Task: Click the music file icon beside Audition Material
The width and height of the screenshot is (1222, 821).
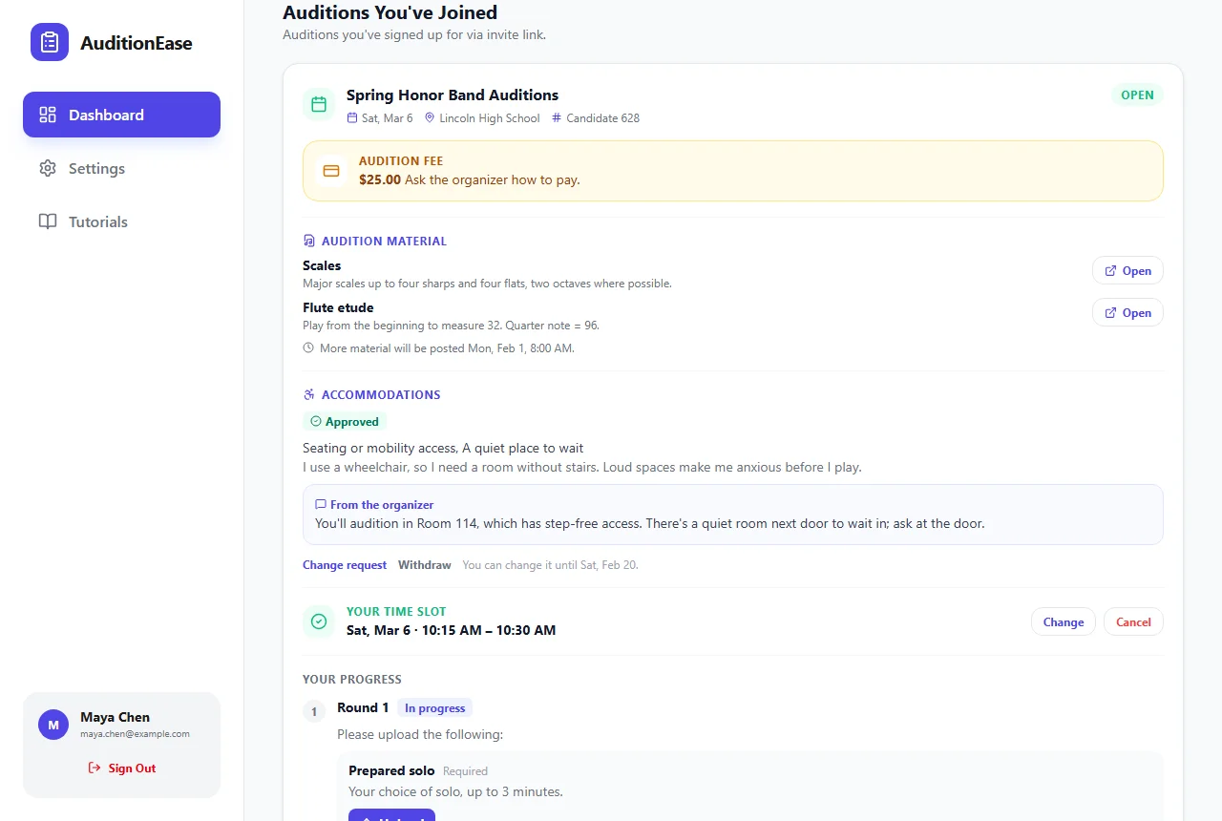Action: [x=308, y=242]
